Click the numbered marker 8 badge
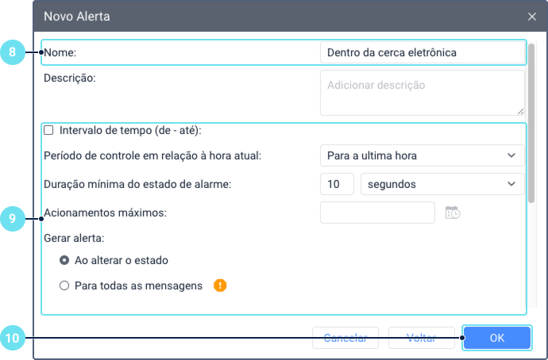 [13, 52]
